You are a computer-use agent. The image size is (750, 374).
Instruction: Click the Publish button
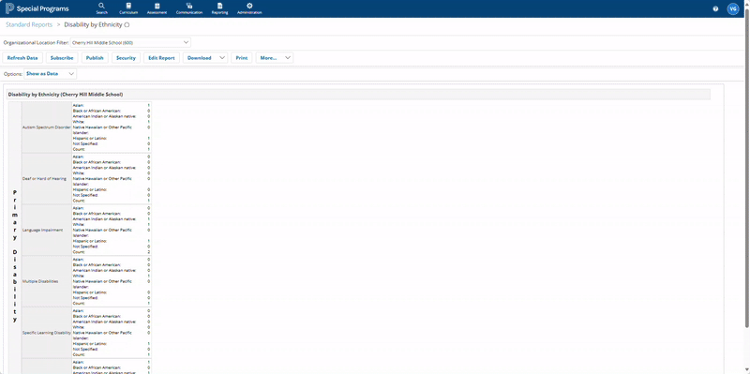click(x=95, y=58)
